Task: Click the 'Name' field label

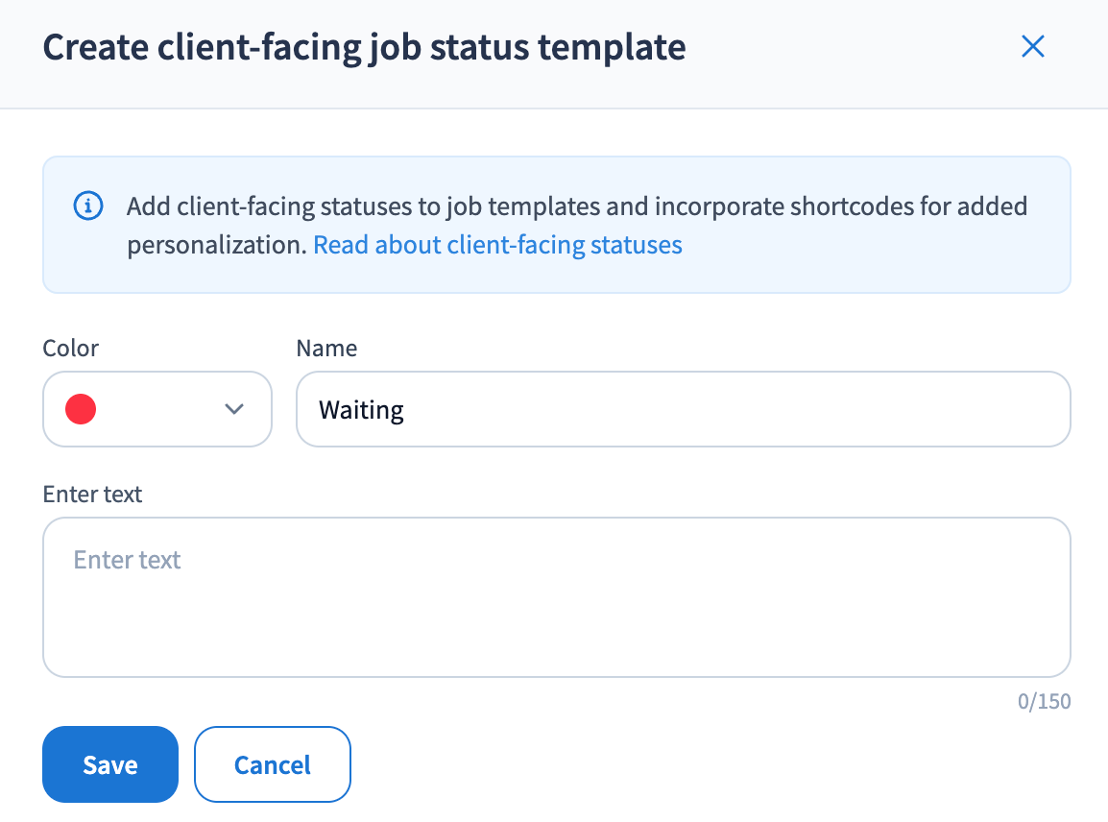Action: click(326, 348)
